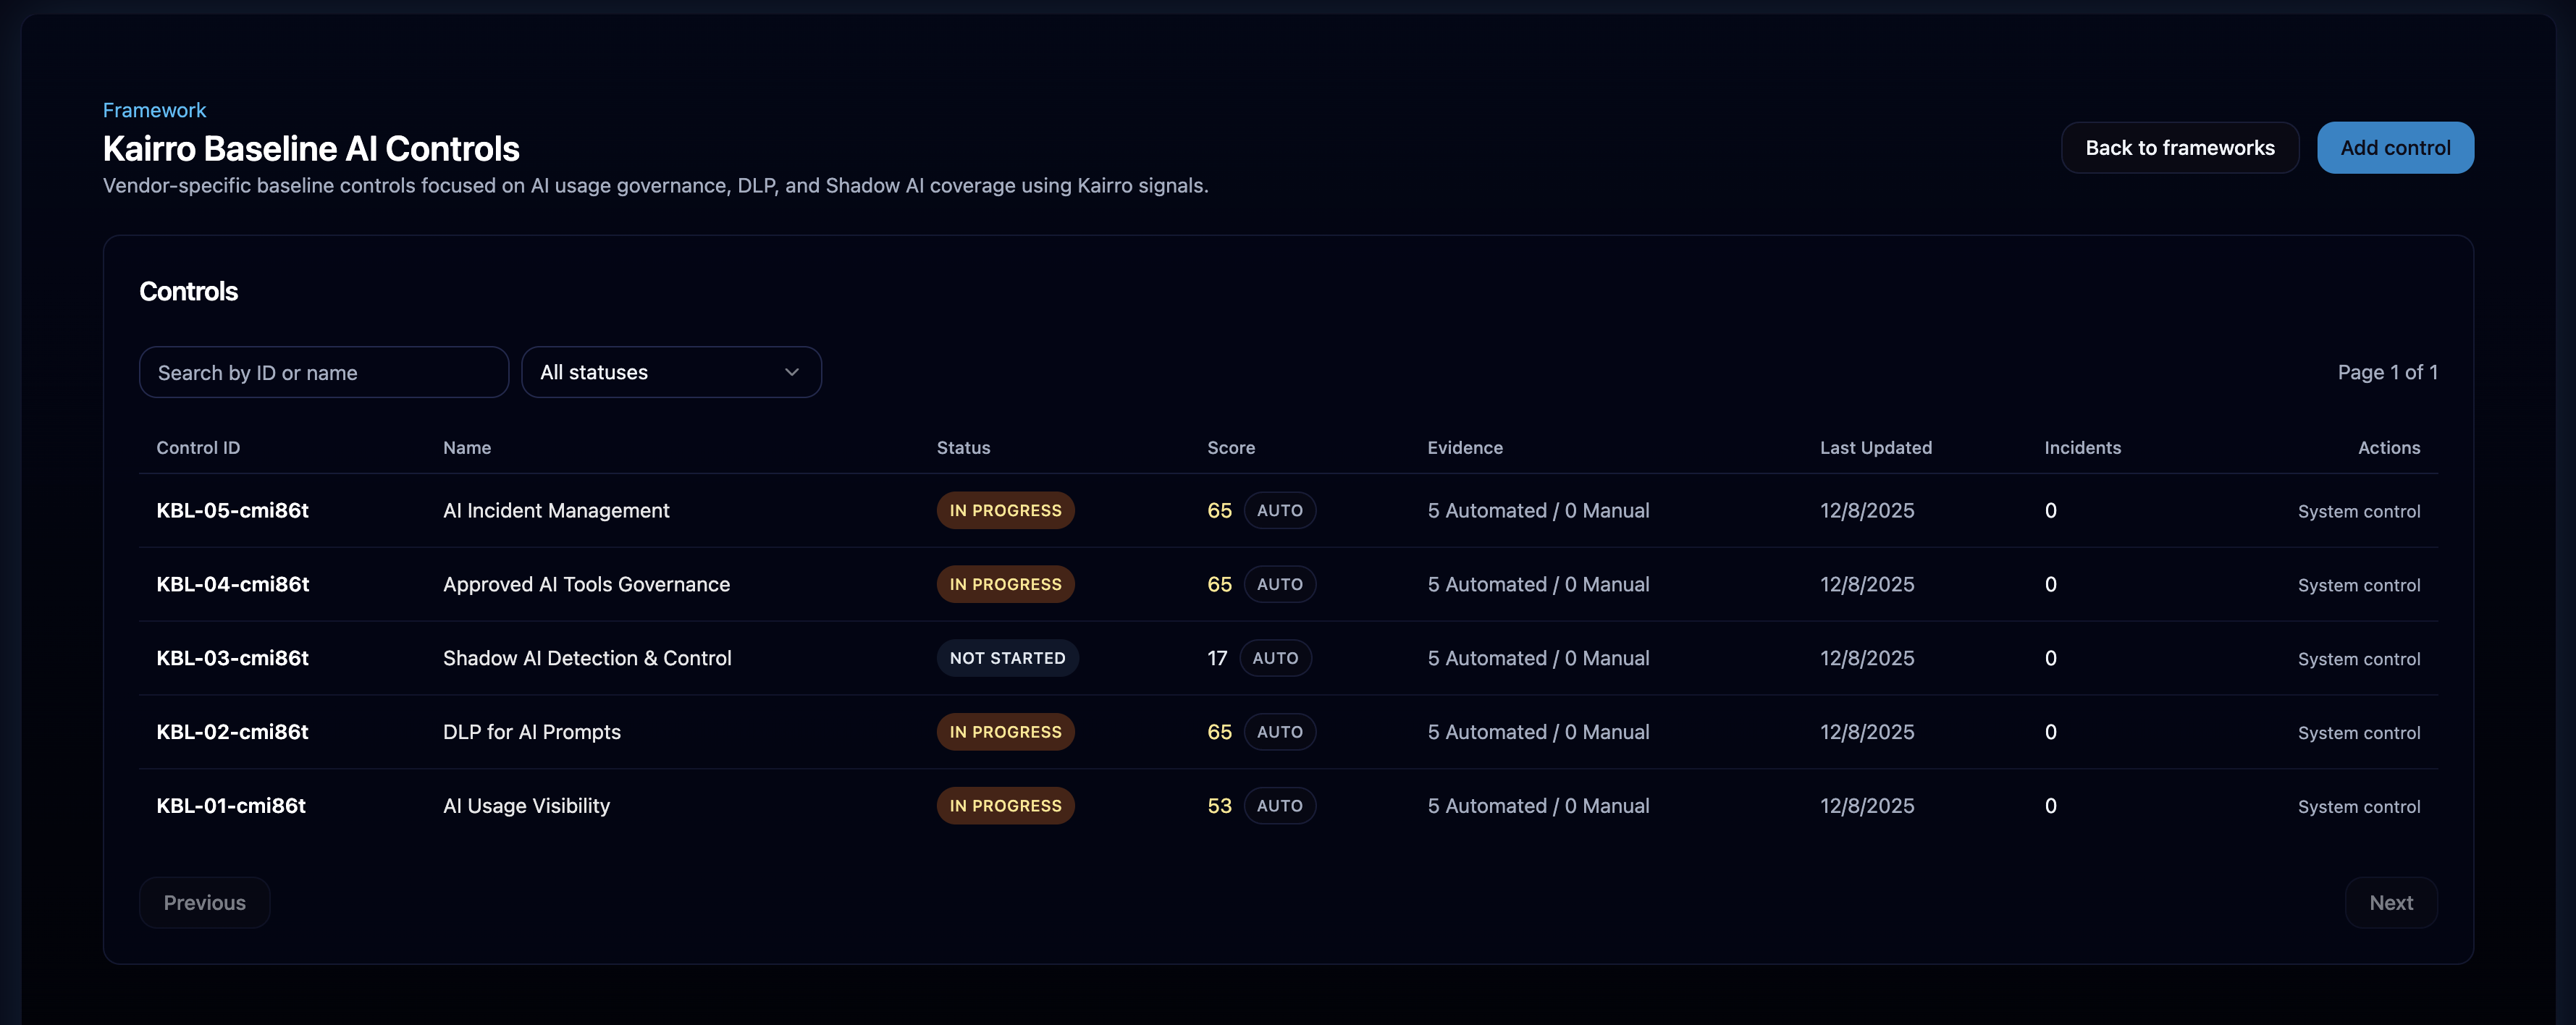The height and width of the screenshot is (1025, 2576).
Task: Open the All statuses dropdown
Action: 670,372
